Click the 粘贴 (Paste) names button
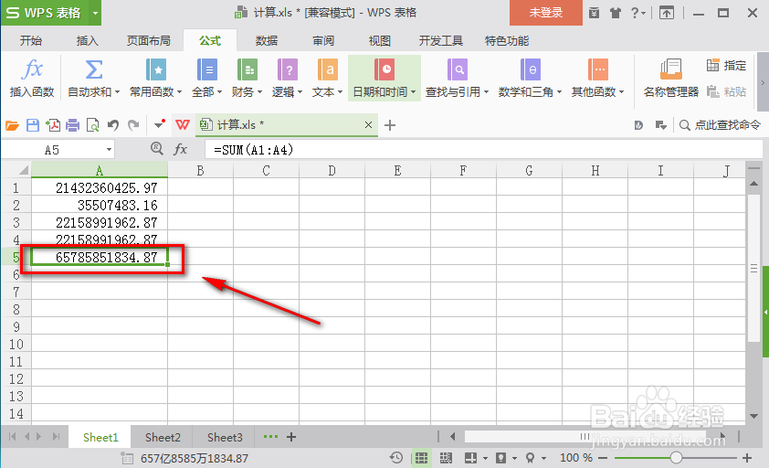Viewport: 769px width, 468px height. click(726, 91)
